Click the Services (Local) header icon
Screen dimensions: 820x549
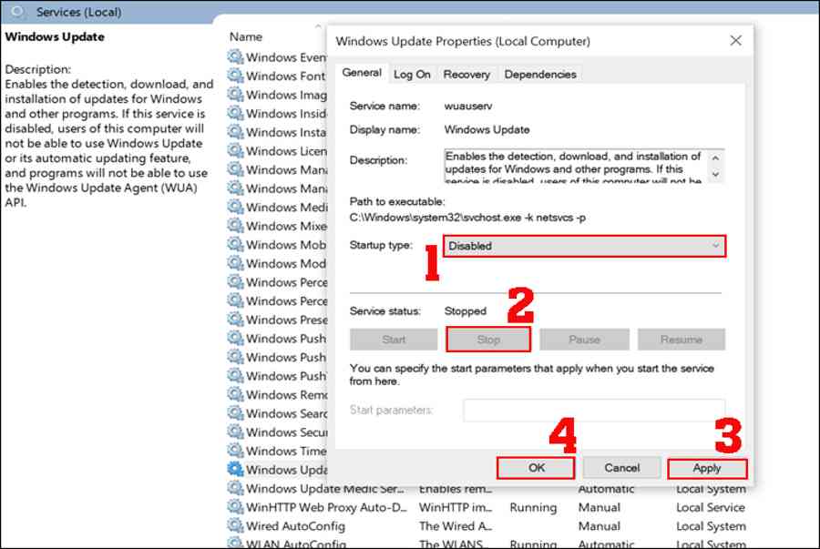(x=18, y=12)
